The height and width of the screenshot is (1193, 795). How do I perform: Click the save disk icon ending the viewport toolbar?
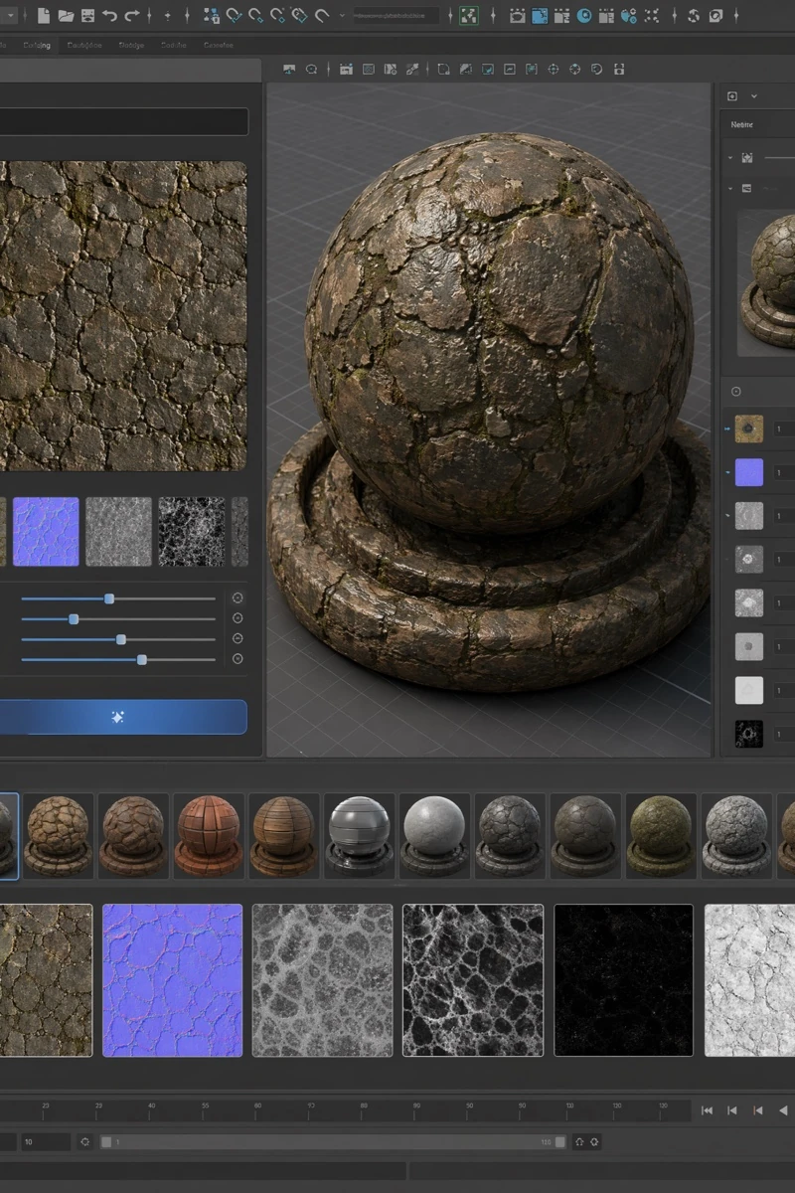pyautogui.click(x=620, y=70)
